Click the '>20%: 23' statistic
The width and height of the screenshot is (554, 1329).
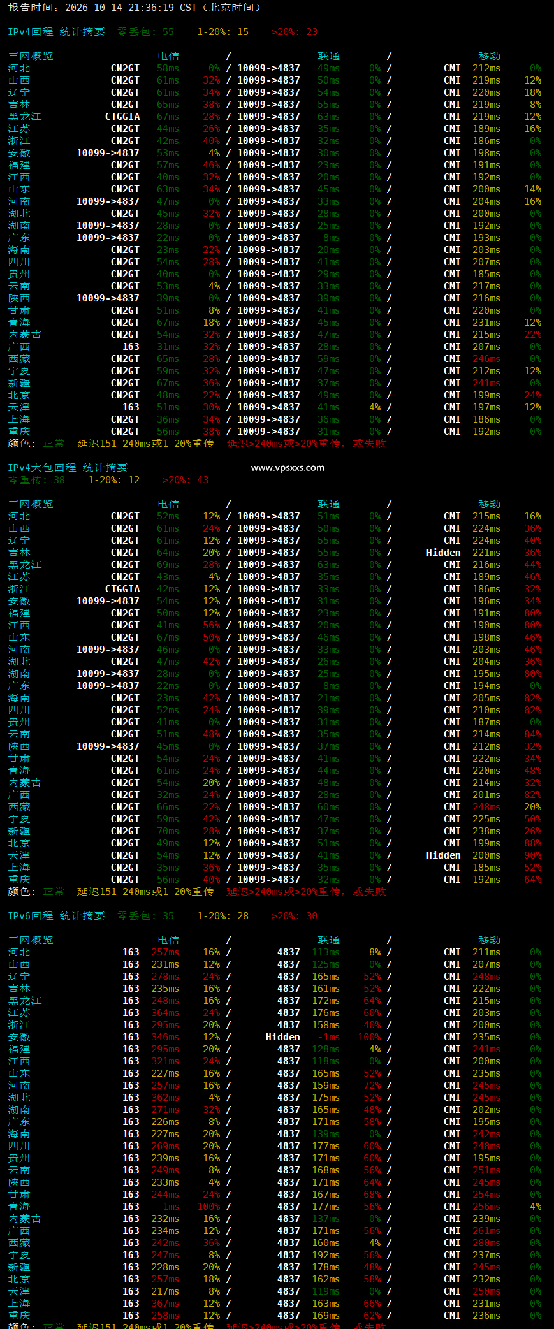pyautogui.click(x=295, y=32)
